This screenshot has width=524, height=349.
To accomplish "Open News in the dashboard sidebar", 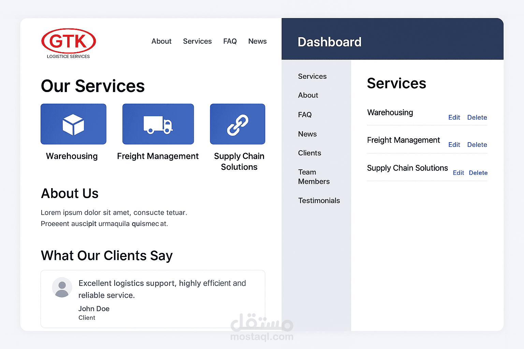I will 307,134.
